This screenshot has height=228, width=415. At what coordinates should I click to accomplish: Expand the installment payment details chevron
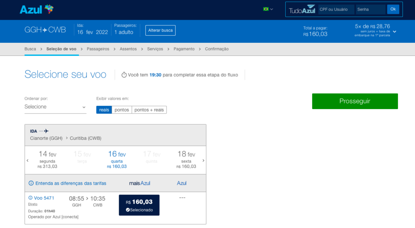394,32
